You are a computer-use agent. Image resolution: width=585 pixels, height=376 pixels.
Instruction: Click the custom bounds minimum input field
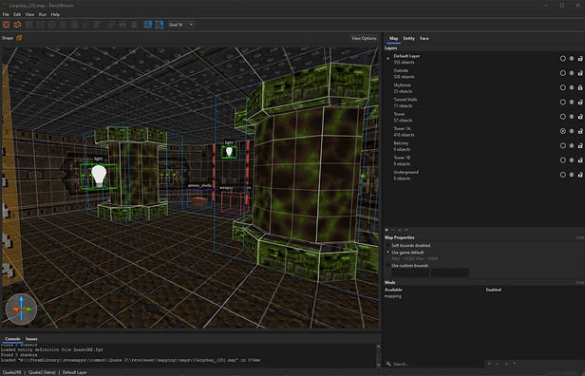410,273
